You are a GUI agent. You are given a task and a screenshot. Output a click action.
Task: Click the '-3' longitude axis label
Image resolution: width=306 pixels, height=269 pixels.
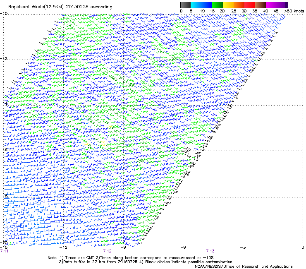click(243, 247)
